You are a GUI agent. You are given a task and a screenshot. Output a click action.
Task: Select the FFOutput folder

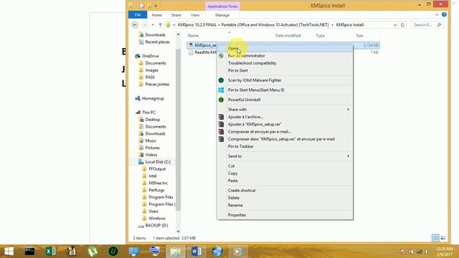(x=154, y=169)
